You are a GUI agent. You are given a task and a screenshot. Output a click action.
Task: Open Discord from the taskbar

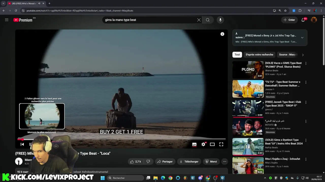point(200,178)
